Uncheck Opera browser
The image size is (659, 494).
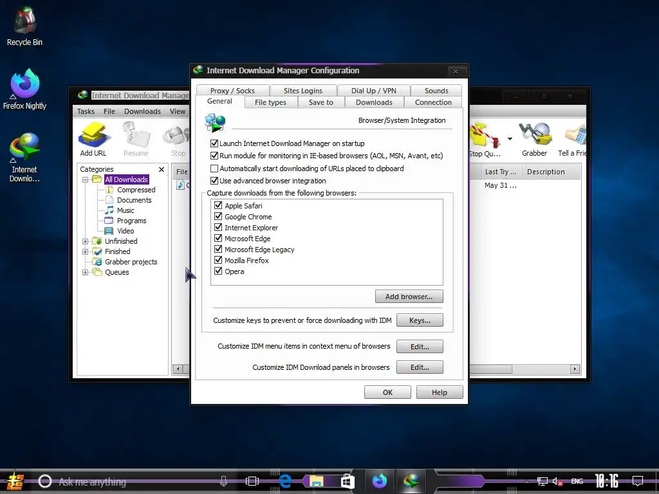(x=218, y=271)
